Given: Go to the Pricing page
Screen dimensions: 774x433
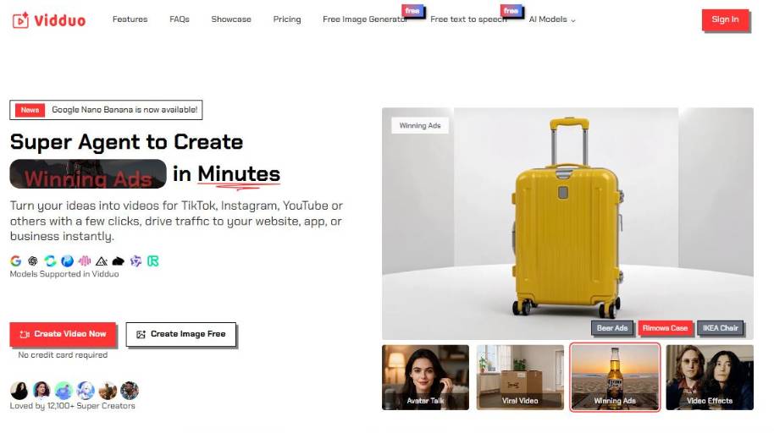Looking at the screenshot, I should coord(287,19).
